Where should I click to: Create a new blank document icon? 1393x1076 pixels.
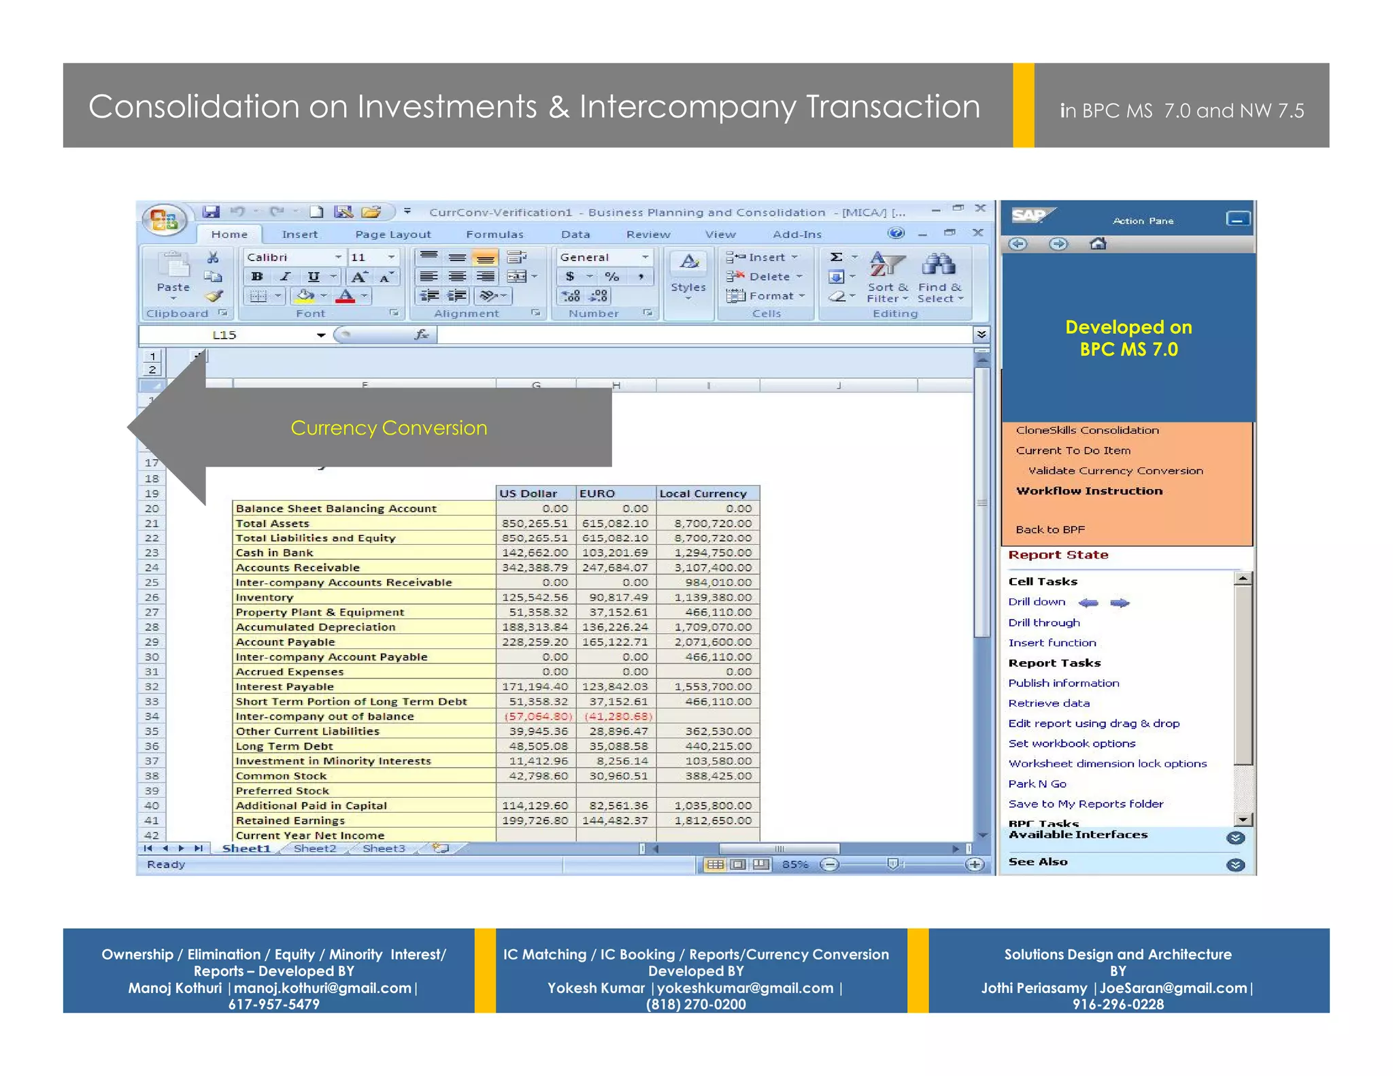[x=316, y=212]
